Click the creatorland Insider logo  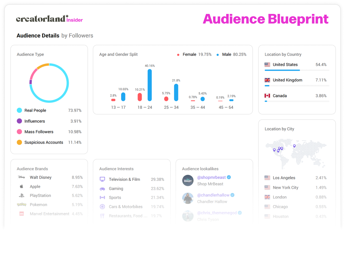(x=49, y=19)
